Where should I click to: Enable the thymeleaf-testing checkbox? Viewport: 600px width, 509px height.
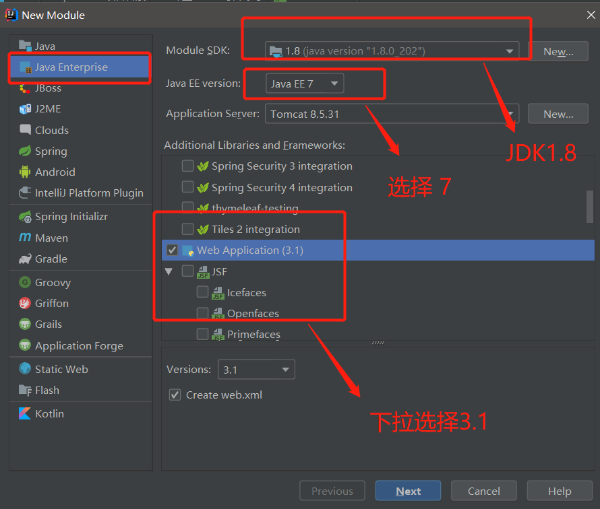coord(187,207)
